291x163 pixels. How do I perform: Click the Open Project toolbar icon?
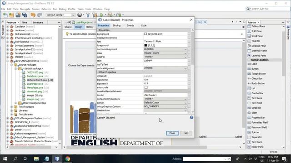pyautogui.click(x=18, y=15)
